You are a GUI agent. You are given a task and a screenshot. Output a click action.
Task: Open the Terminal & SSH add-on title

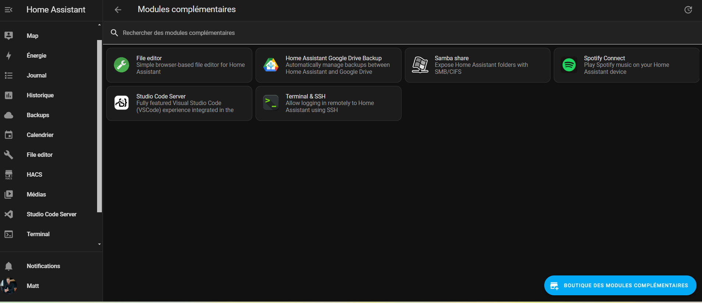pos(306,96)
